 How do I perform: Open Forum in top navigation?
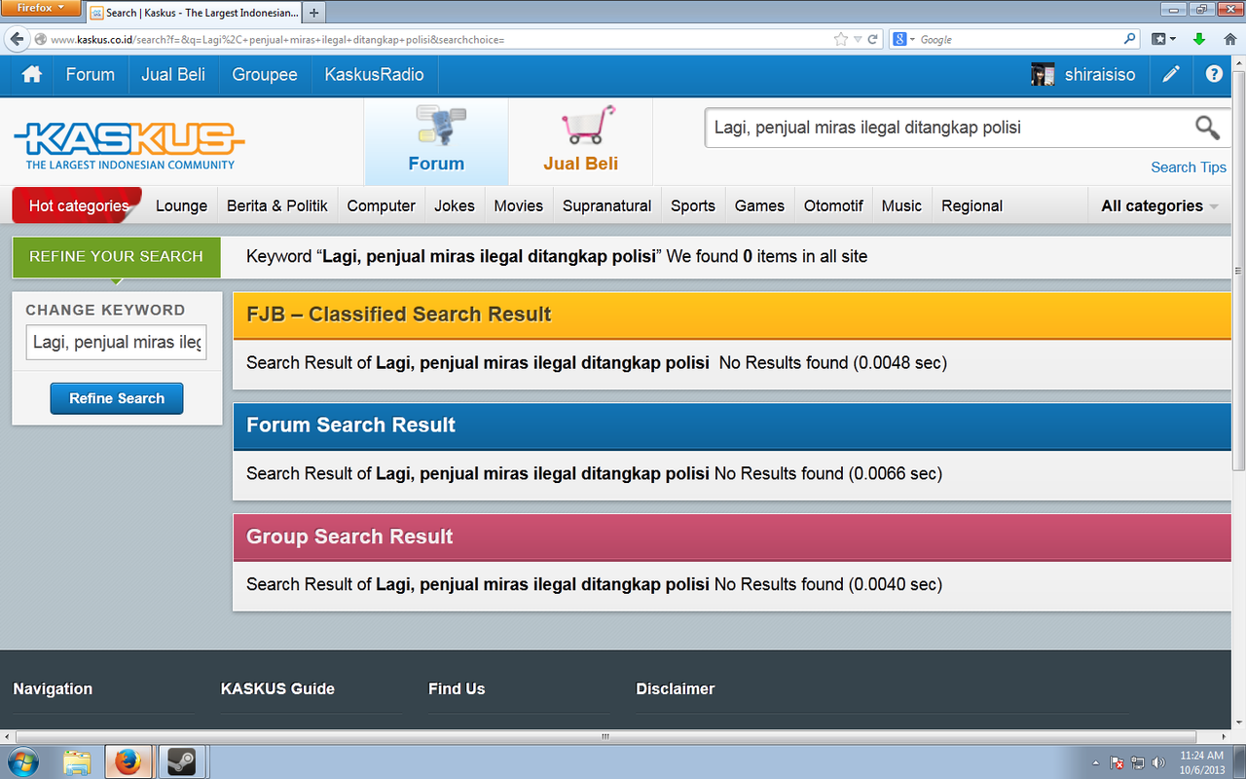pos(91,75)
